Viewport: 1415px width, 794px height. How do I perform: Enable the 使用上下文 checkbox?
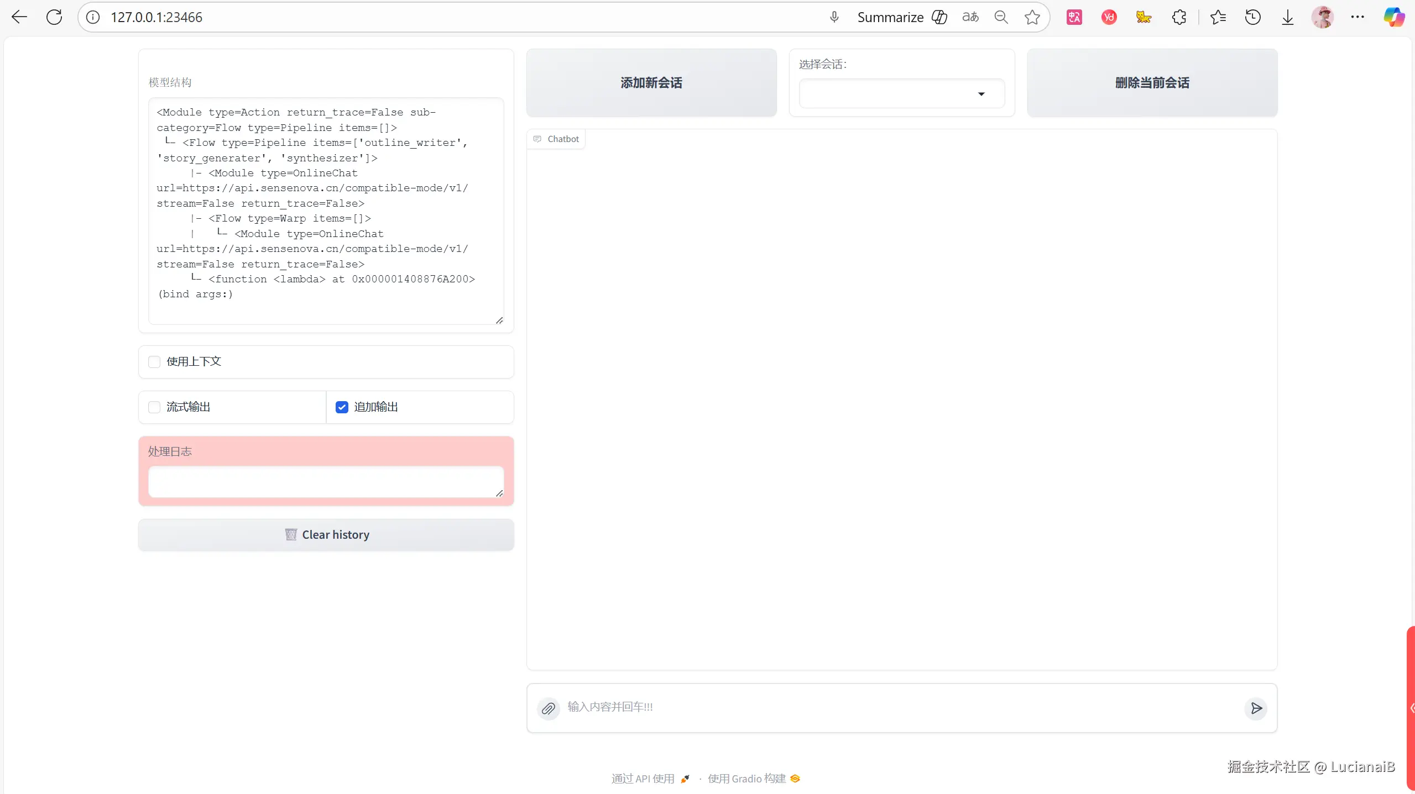[154, 362]
